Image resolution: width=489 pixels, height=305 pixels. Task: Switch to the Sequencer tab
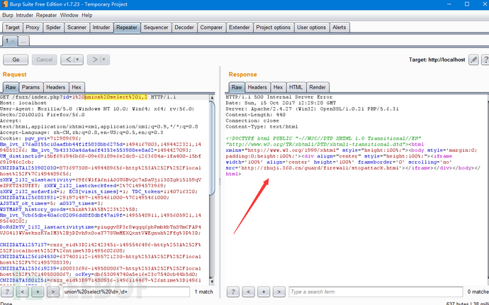[156, 28]
